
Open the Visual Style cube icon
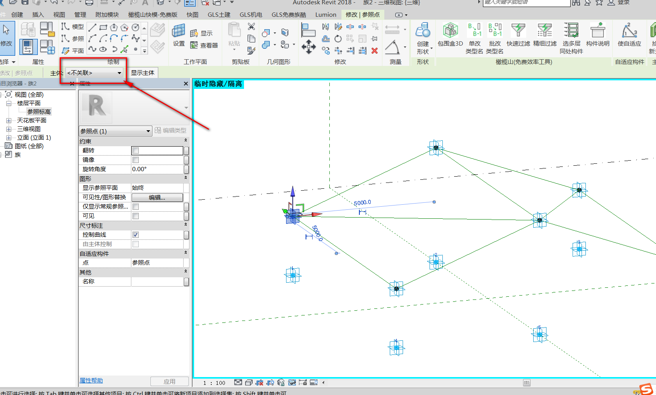click(x=249, y=383)
